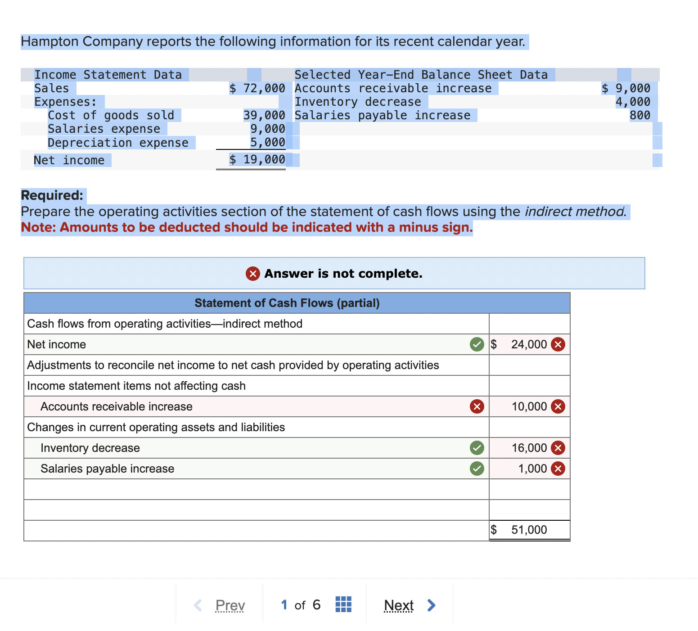Click the red error icon beside 10,000
Screen dimensions: 698x631
coord(558,406)
